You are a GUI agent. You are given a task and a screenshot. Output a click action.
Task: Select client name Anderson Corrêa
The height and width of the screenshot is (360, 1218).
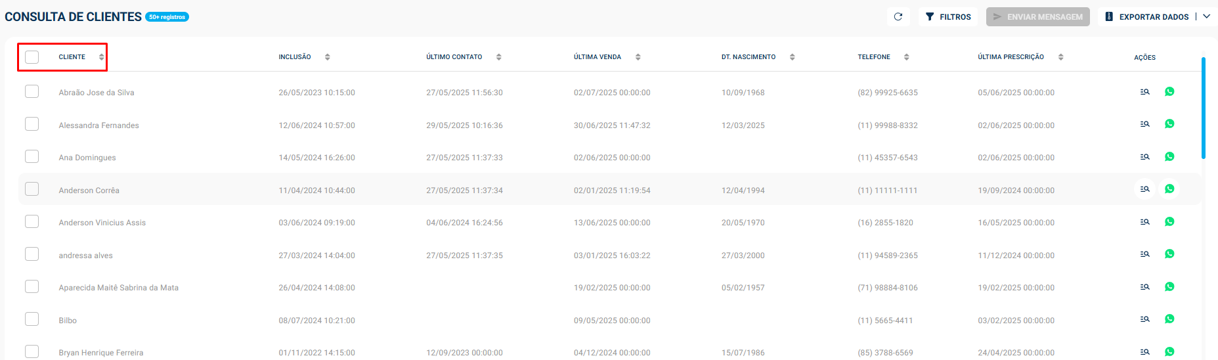tap(89, 191)
